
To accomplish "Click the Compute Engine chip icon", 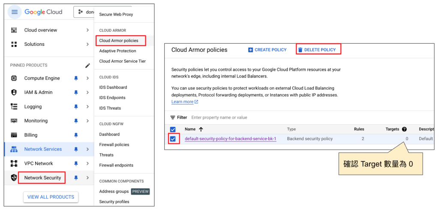I will (x=14, y=78).
